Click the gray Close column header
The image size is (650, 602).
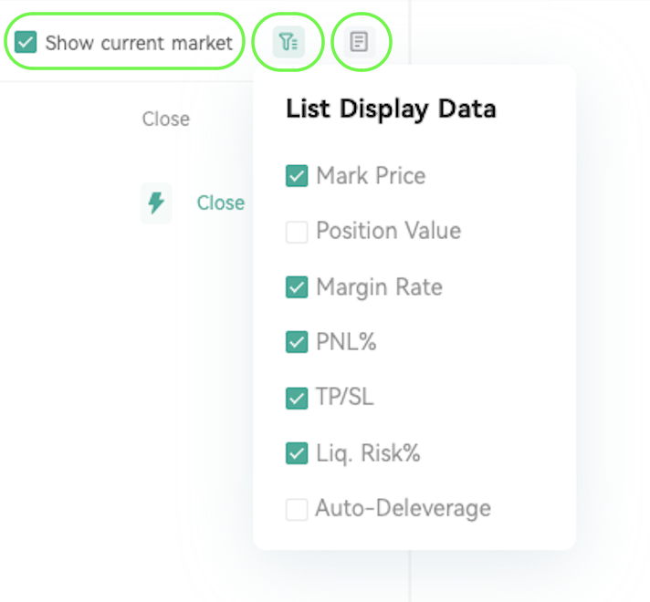[166, 119]
